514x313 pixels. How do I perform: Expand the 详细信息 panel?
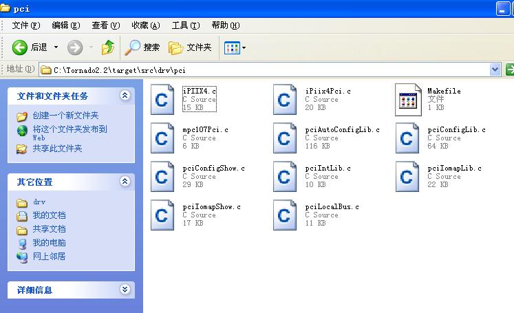(x=125, y=290)
